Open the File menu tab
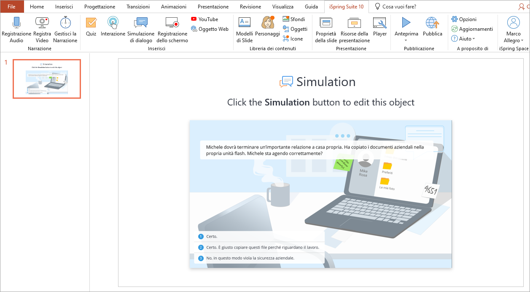 point(12,7)
